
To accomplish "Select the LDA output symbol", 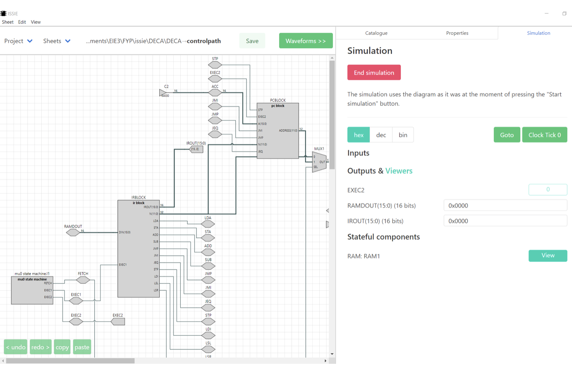I will click(x=208, y=224).
